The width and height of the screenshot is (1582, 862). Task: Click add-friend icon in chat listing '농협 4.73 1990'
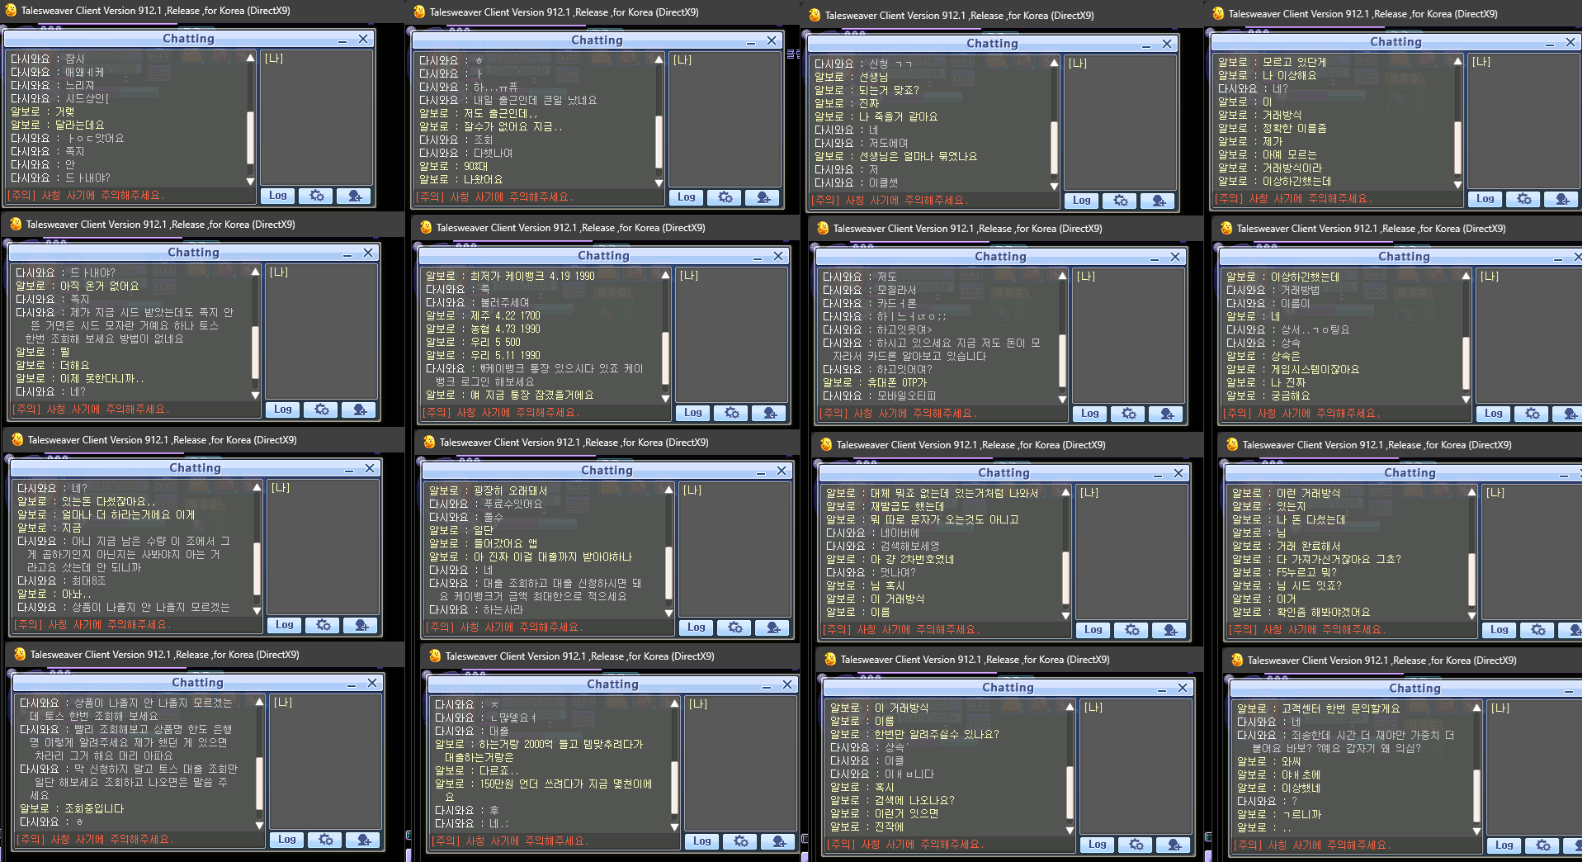coord(770,413)
